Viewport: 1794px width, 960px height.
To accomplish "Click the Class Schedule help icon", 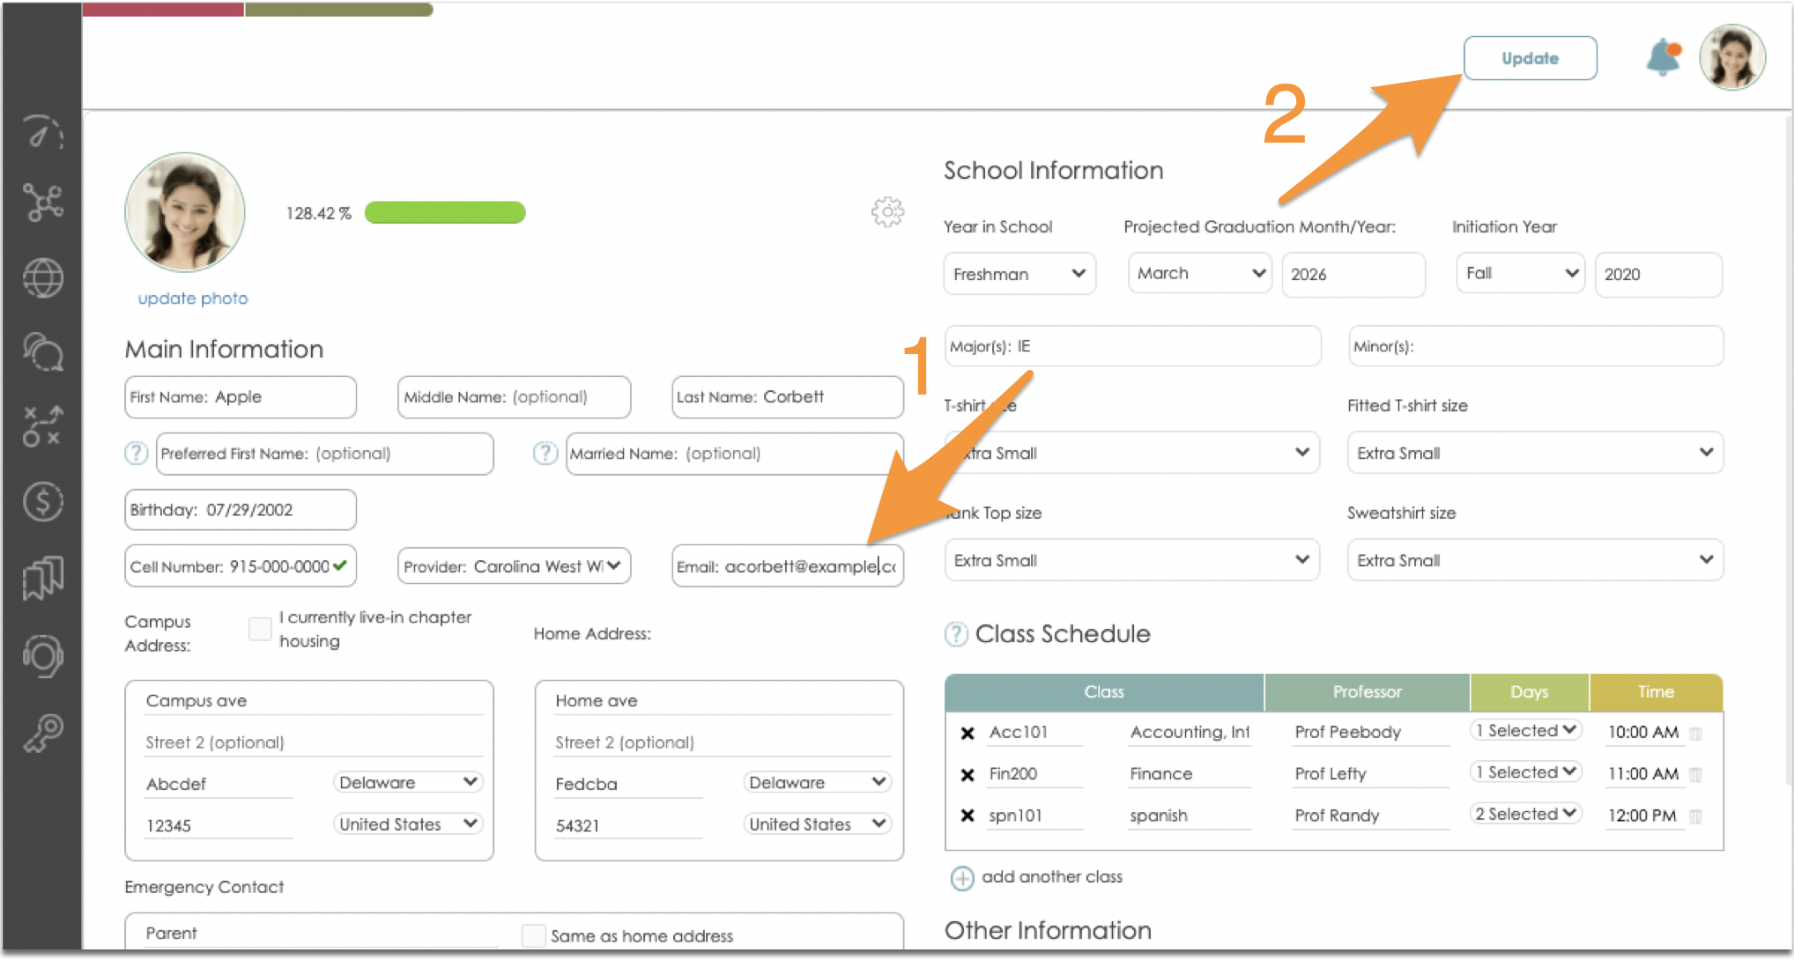I will pyautogui.click(x=955, y=634).
